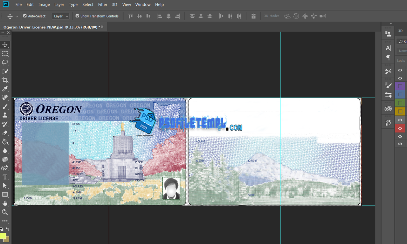The image size is (407, 244).
Task: Select the Spot Healing Brush tool
Action: tap(5, 98)
